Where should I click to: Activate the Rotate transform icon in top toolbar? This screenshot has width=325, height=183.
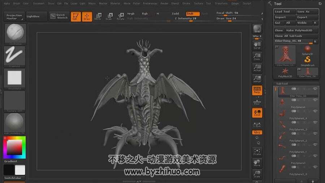click(x=120, y=16)
